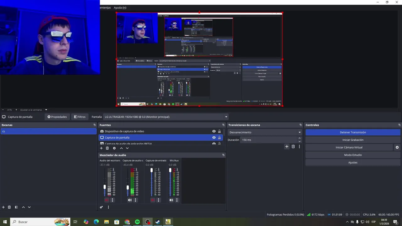Select the 'cs' scene in Escenas

(x=48, y=131)
